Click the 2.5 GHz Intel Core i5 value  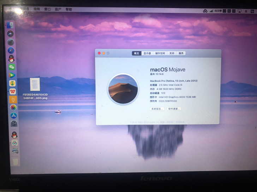click(x=171, y=85)
